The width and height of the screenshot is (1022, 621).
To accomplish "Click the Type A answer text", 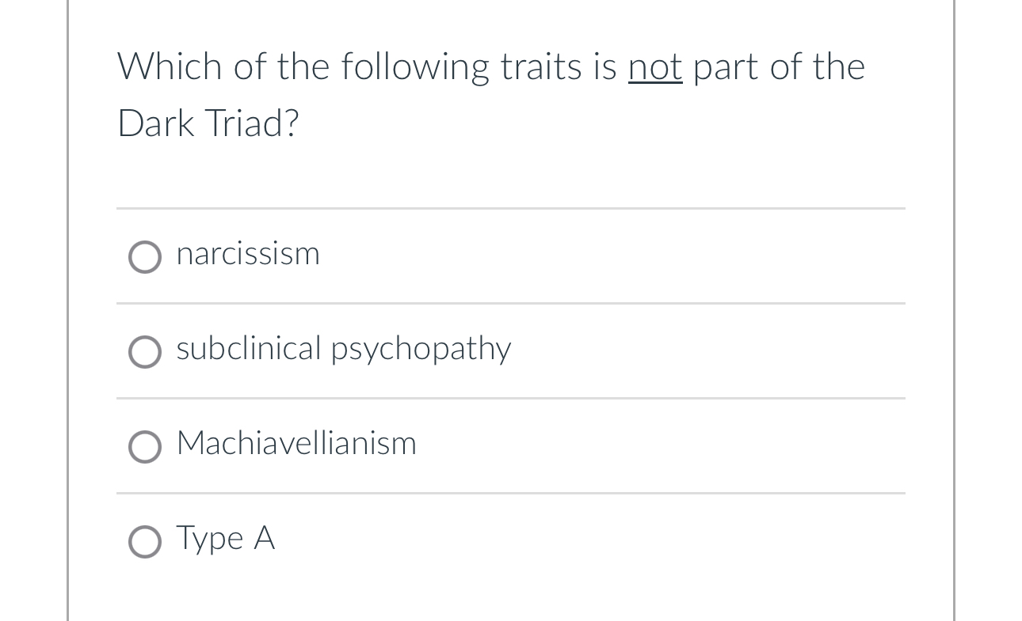I will tap(225, 539).
